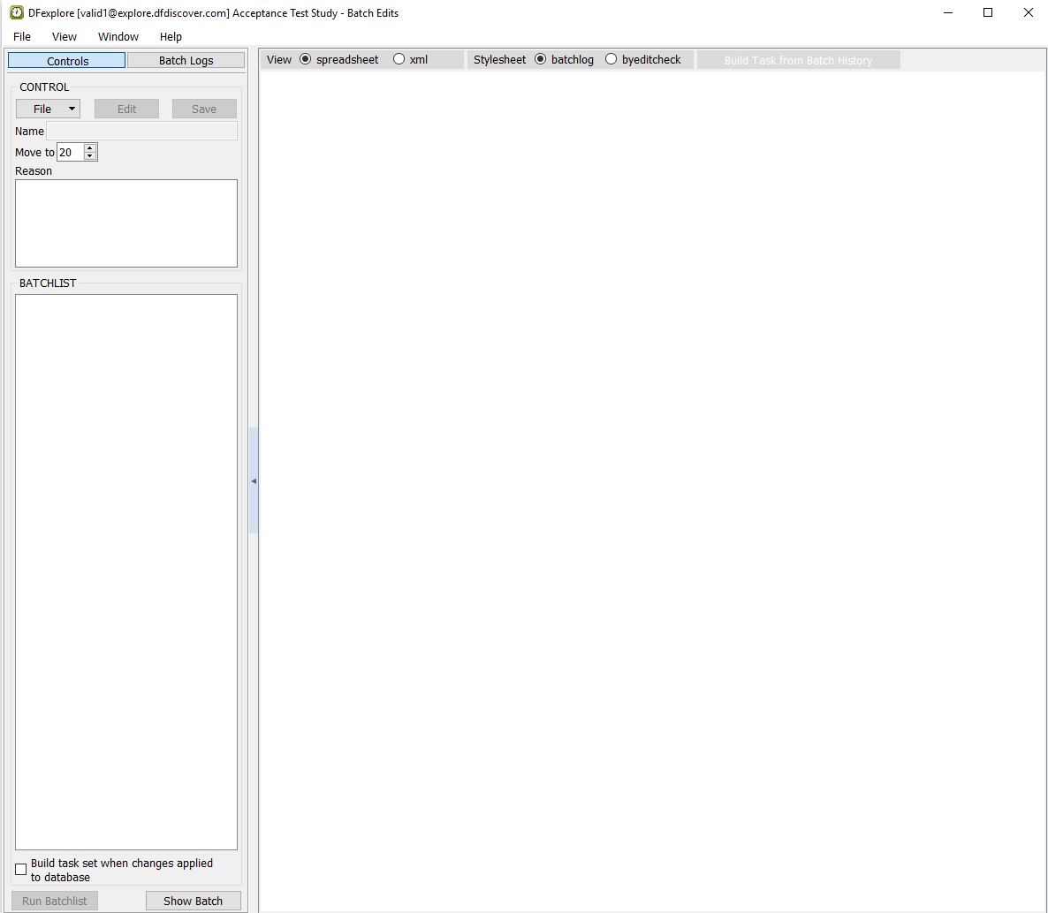Select the spreadsheet view radio button

[306, 59]
